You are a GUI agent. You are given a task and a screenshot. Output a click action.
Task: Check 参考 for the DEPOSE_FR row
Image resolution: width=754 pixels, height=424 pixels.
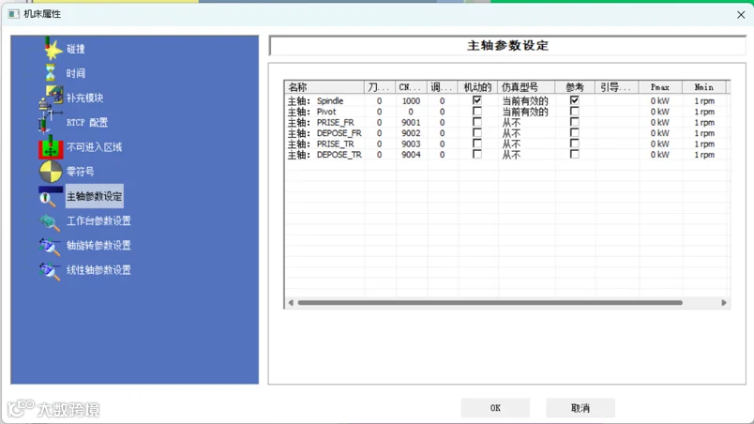coord(574,132)
